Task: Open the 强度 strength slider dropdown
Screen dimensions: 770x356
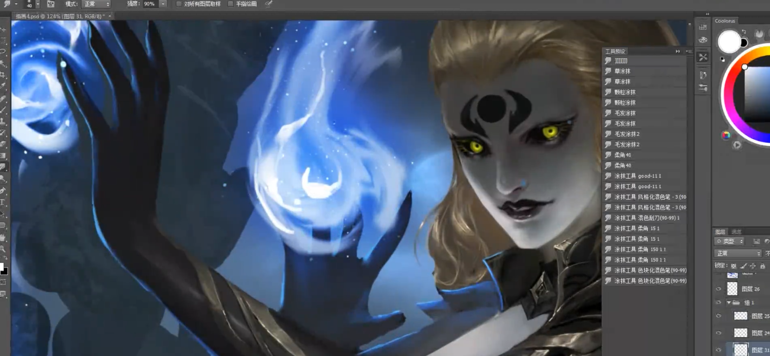Action: 163,4
